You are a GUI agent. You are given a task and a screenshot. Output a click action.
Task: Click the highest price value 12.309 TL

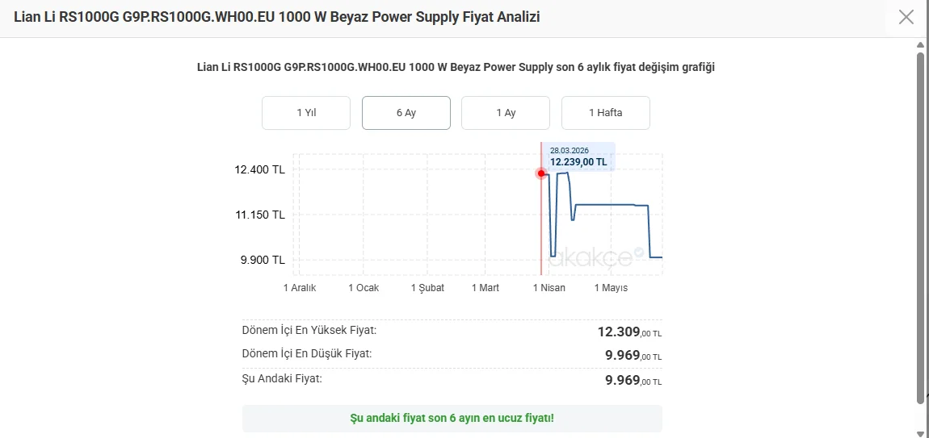tap(629, 332)
